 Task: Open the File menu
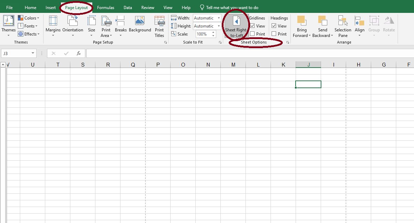[x=9, y=8]
